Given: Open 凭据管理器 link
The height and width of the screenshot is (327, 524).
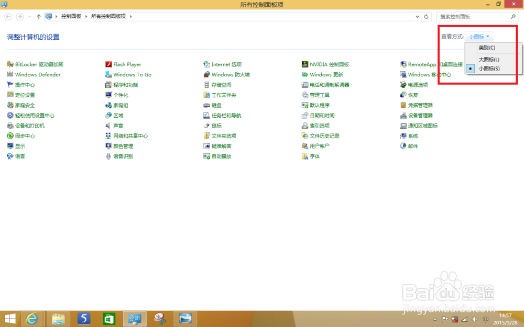Looking at the screenshot, I should click(x=420, y=105).
